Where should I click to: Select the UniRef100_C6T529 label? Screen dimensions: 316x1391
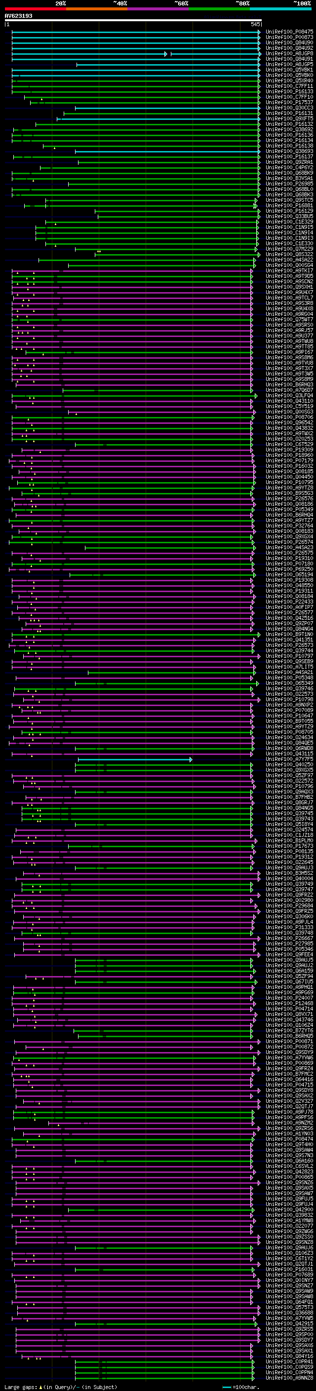coord(289,444)
